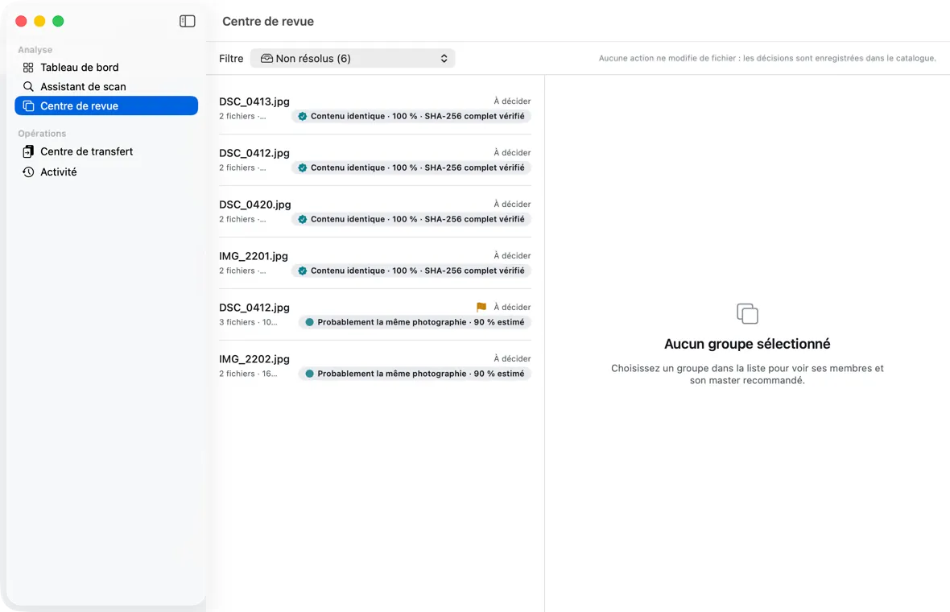The width and height of the screenshot is (950, 612).
Task: Click "À décider" status in the DSC_0420.jpg row
Action: (512, 205)
